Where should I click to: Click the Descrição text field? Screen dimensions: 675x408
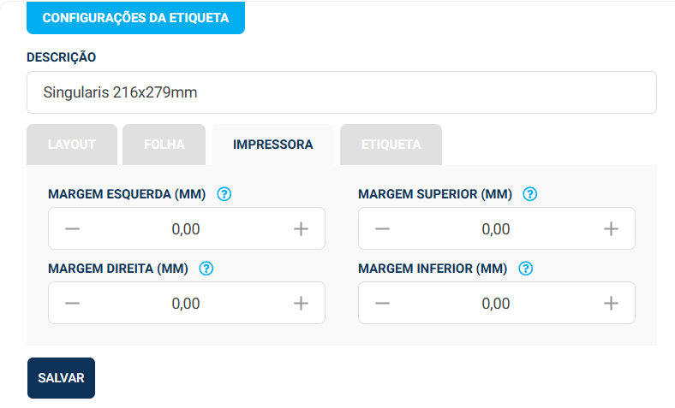pos(341,92)
